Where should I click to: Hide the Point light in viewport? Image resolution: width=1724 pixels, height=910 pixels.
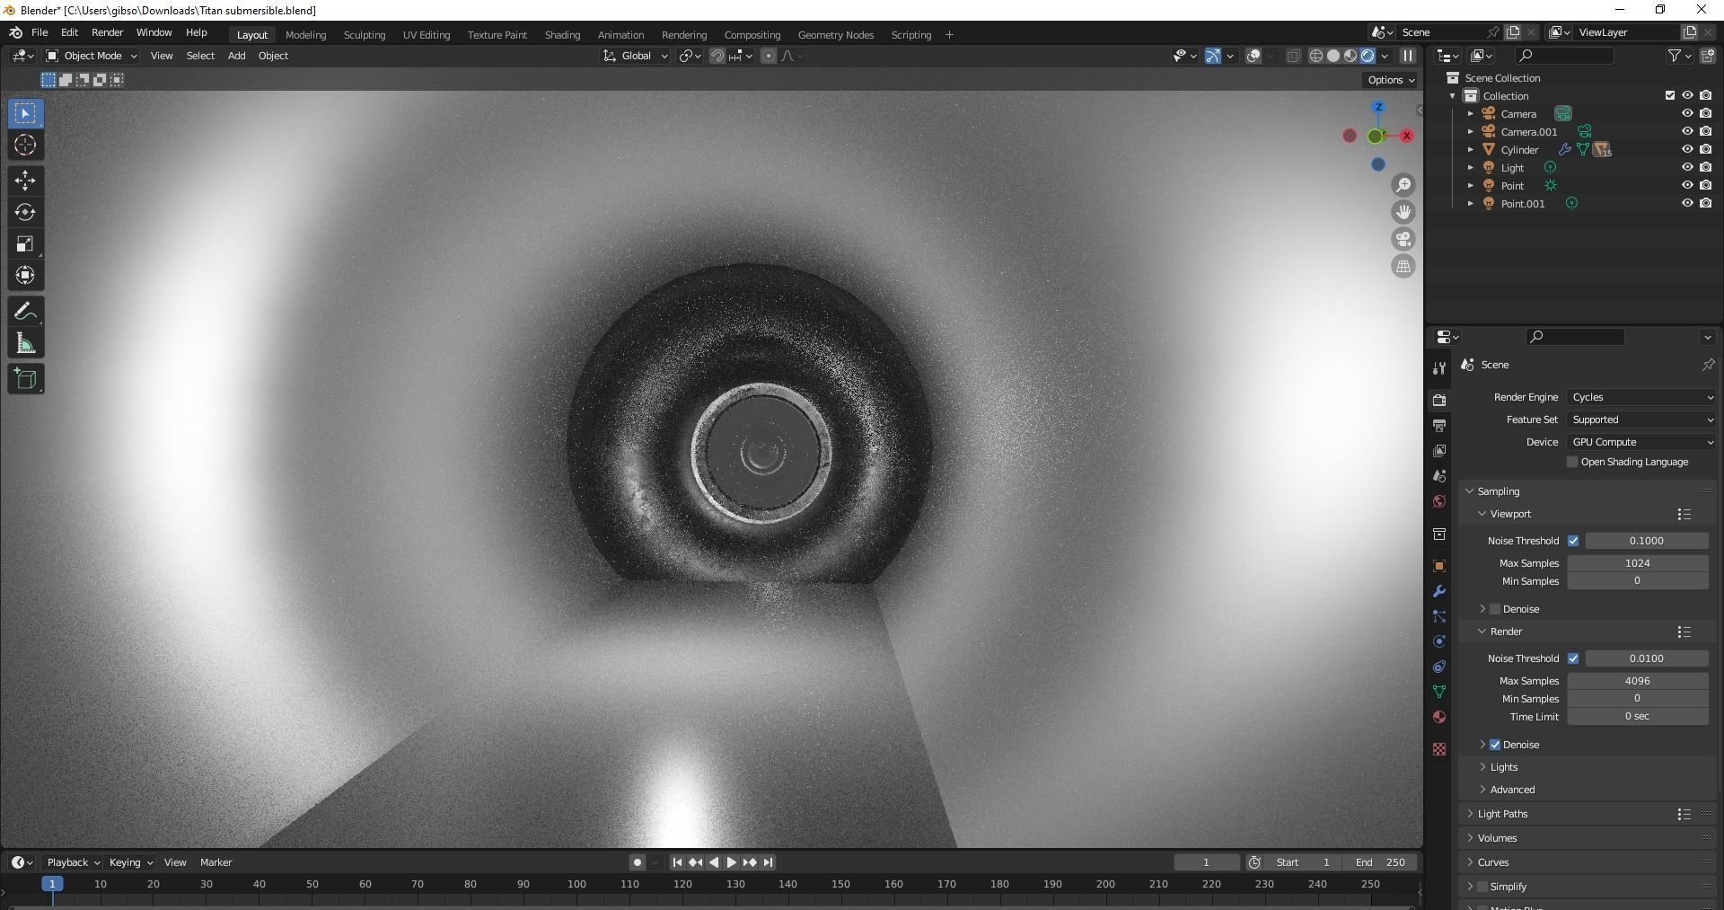tap(1687, 185)
